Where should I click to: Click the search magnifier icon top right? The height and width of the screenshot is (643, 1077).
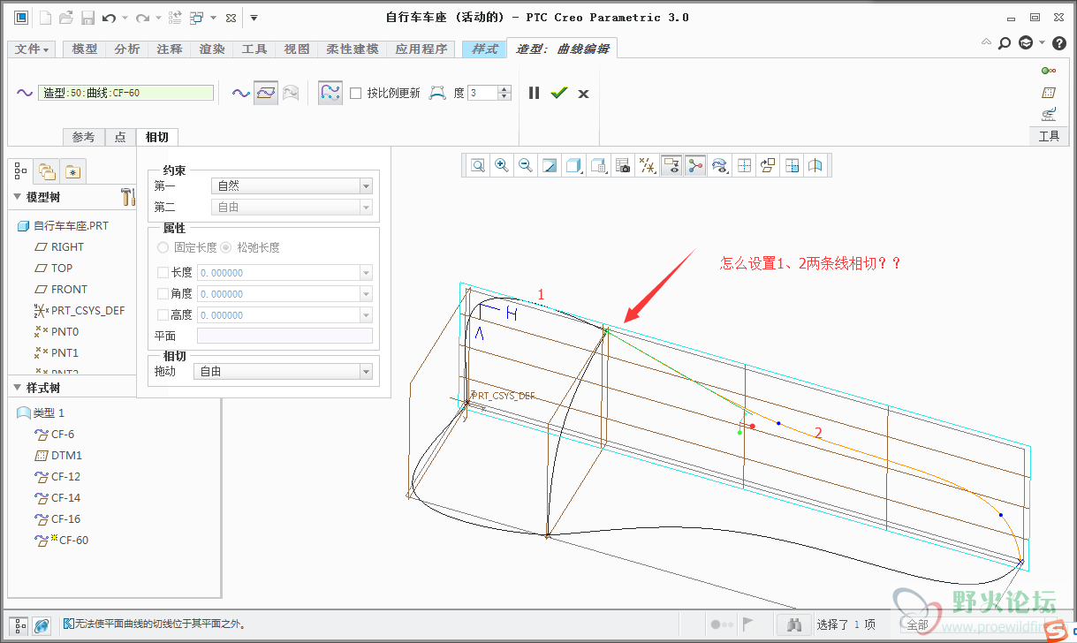click(x=1005, y=42)
